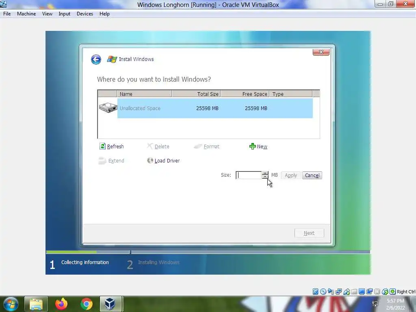Image resolution: width=416 pixels, height=312 pixels.
Task: Open Firefox from the taskbar
Action: point(61,304)
